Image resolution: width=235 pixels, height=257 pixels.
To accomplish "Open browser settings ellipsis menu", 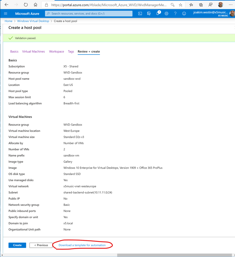I will tap(231, 5).
